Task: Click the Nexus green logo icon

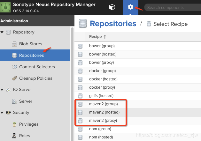Action: 5,7
